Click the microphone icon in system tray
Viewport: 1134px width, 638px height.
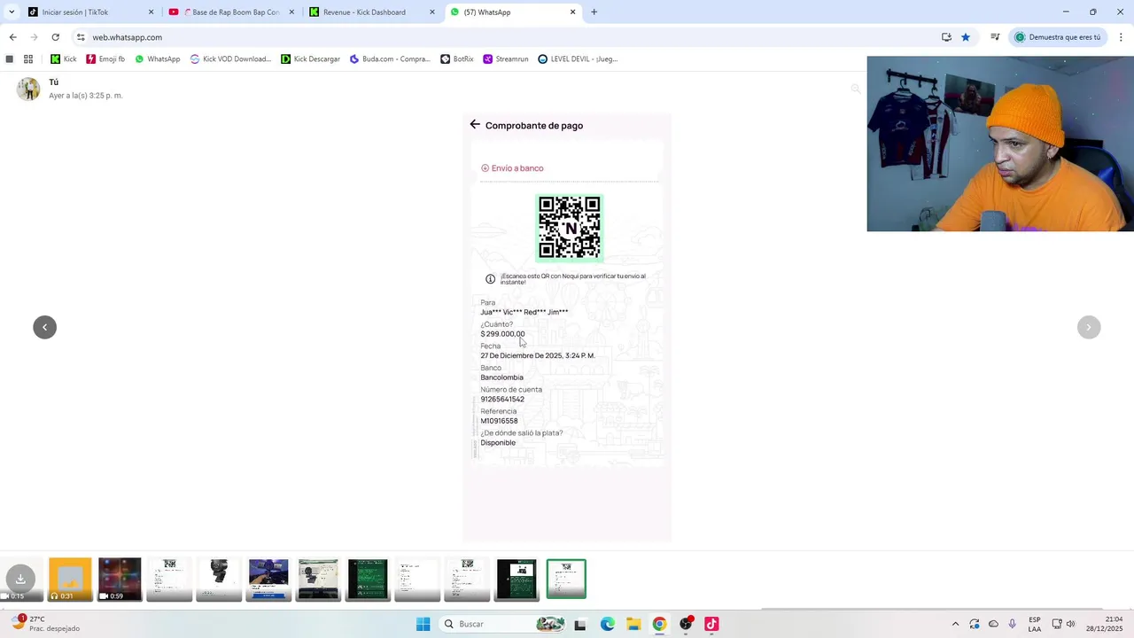[x=1013, y=624]
